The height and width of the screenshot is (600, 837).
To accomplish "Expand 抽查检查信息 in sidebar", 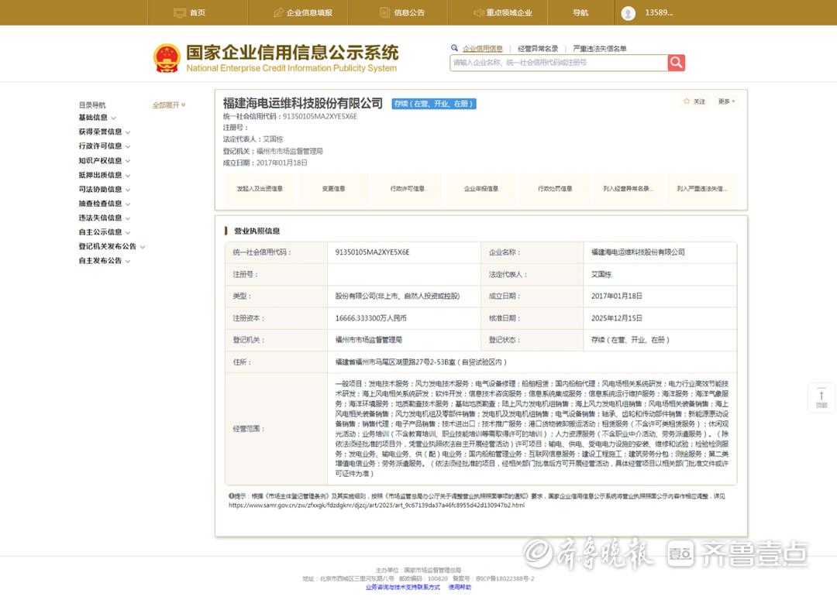I will (x=104, y=204).
